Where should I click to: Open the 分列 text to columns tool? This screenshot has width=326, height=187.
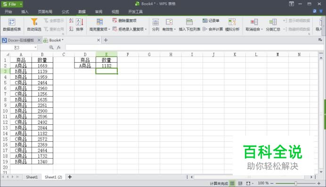click(x=155, y=24)
